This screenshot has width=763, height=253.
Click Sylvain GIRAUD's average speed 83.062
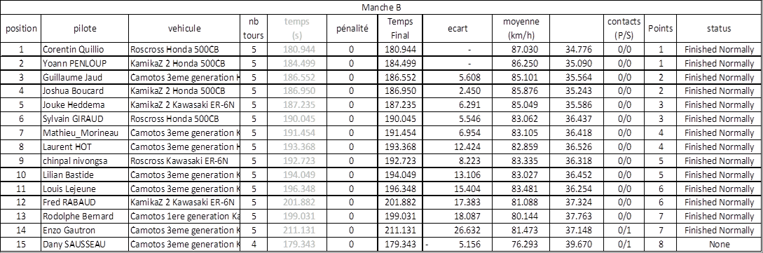pyautogui.click(x=521, y=118)
